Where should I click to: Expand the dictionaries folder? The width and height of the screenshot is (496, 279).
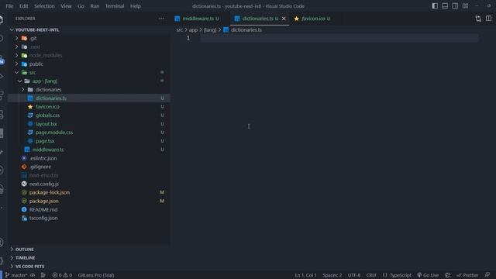tap(23, 90)
